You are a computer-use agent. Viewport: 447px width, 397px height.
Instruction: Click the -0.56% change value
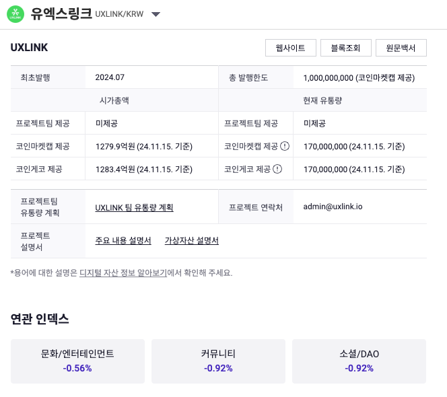click(x=77, y=368)
